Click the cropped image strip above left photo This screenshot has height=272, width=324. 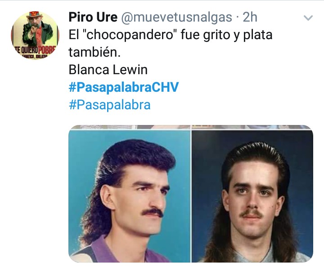[129, 127]
